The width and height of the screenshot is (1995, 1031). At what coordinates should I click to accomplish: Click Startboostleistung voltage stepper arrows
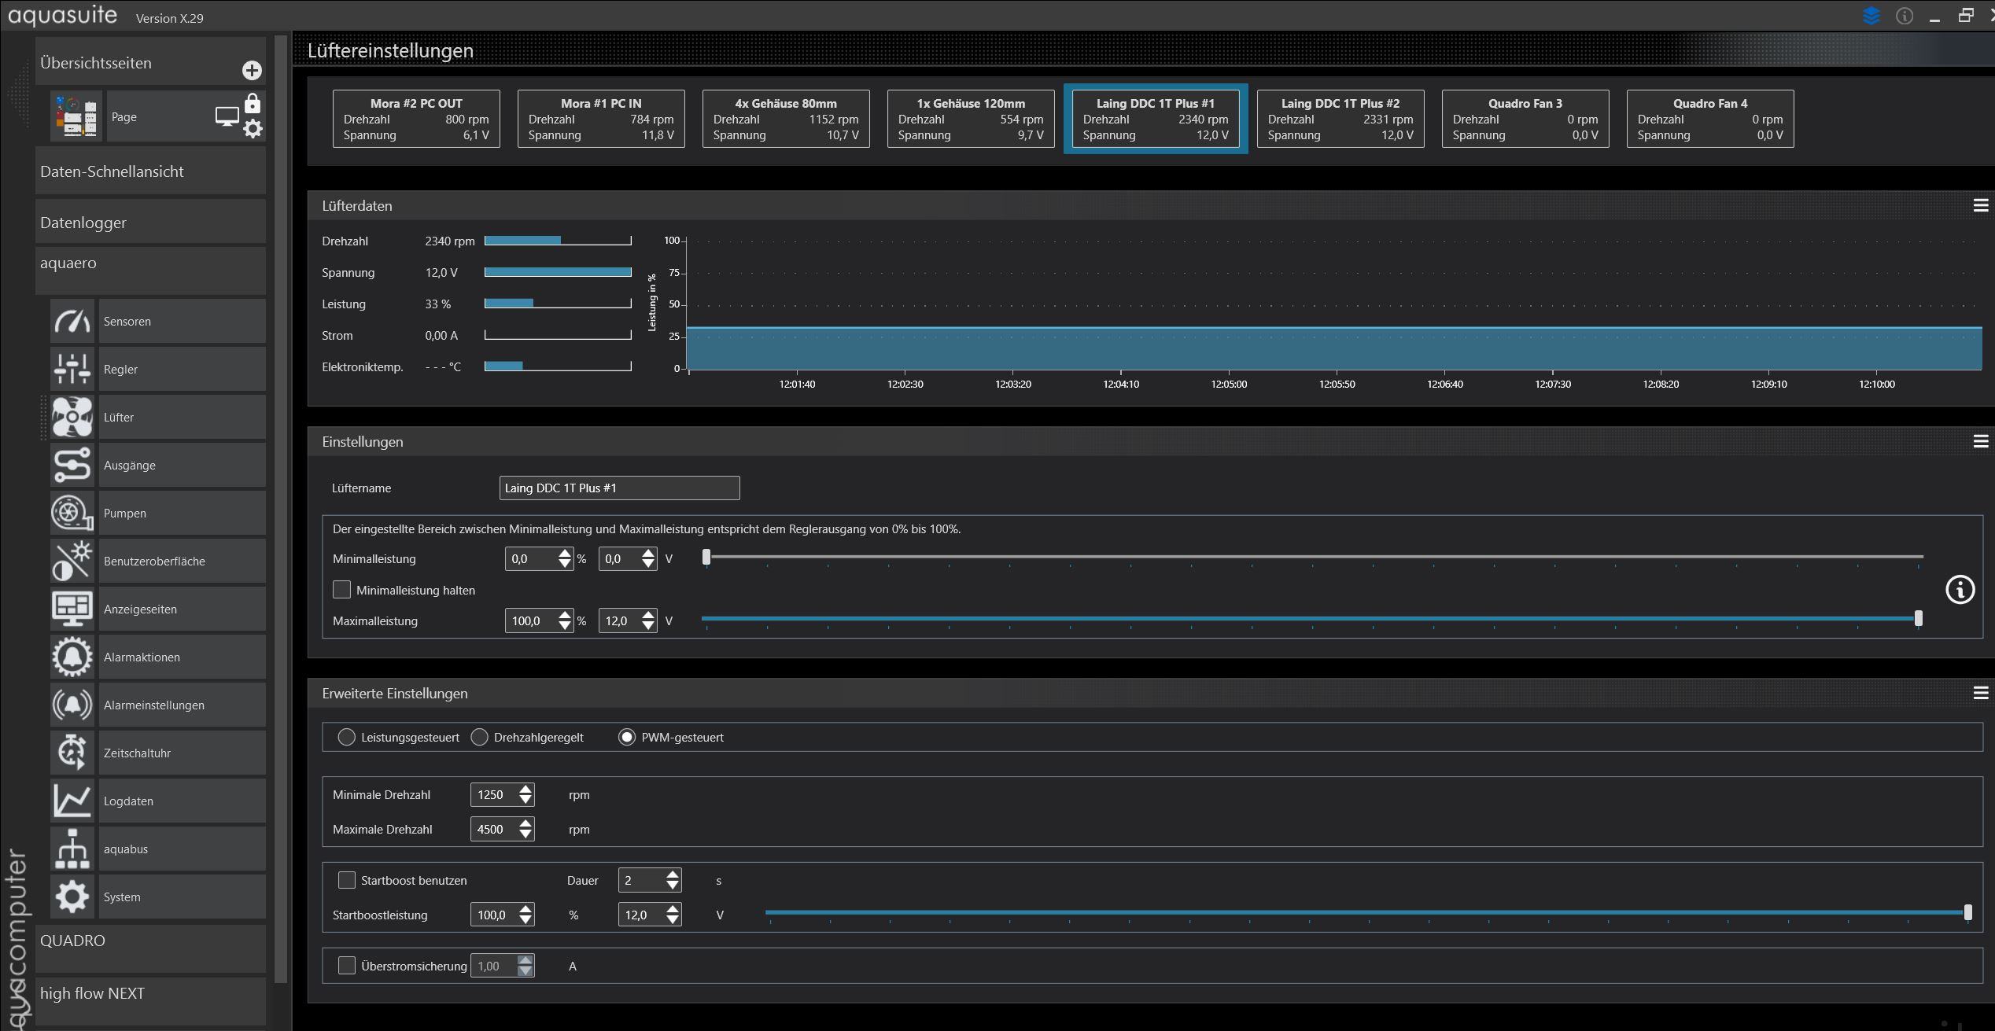[673, 915]
